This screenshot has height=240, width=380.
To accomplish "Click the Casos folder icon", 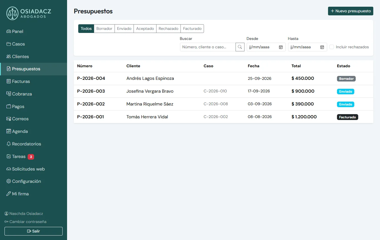I will click(9, 44).
